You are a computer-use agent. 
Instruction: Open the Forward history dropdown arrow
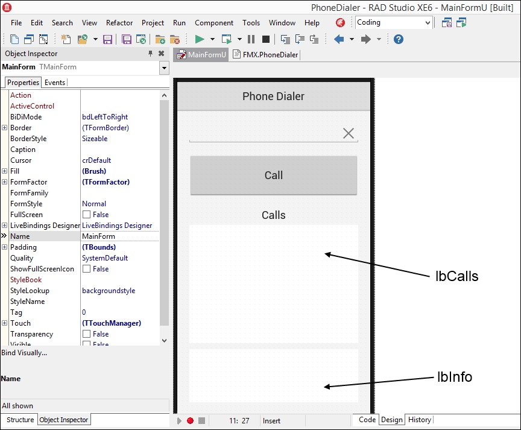click(379, 39)
